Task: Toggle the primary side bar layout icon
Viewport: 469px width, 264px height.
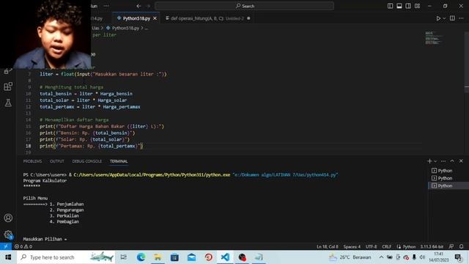Action: (x=390, y=6)
